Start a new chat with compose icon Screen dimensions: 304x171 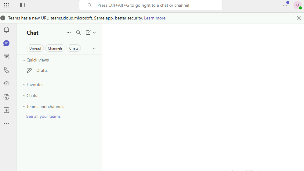click(88, 33)
